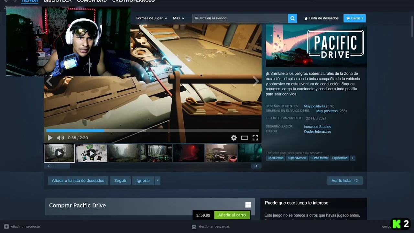The height and width of the screenshot is (233, 414).
Task: Open the CRISTHOFERRG99 profile tab
Action: pyautogui.click(x=133, y=1)
